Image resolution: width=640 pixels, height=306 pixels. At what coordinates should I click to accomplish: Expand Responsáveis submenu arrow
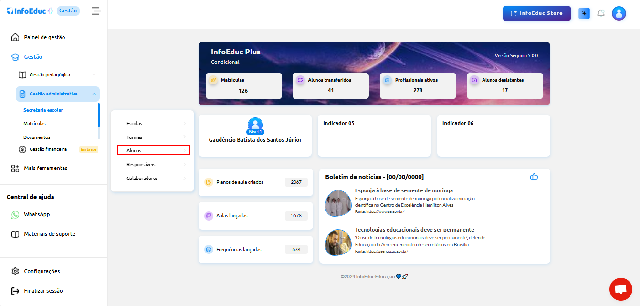(x=185, y=165)
